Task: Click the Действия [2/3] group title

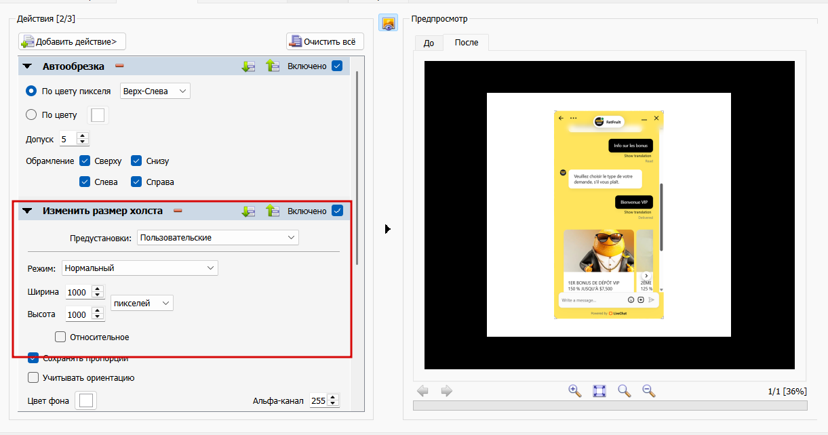Action: pos(47,19)
